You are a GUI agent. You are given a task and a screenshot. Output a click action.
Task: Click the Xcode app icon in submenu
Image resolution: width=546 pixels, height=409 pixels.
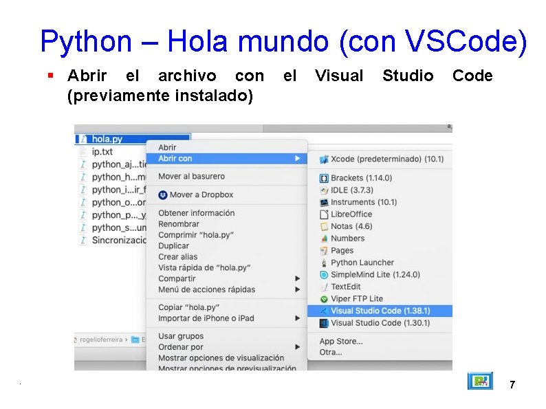pos(324,159)
